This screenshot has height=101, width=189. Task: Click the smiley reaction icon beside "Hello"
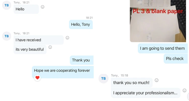pyautogui.click(x=43, y=7)
